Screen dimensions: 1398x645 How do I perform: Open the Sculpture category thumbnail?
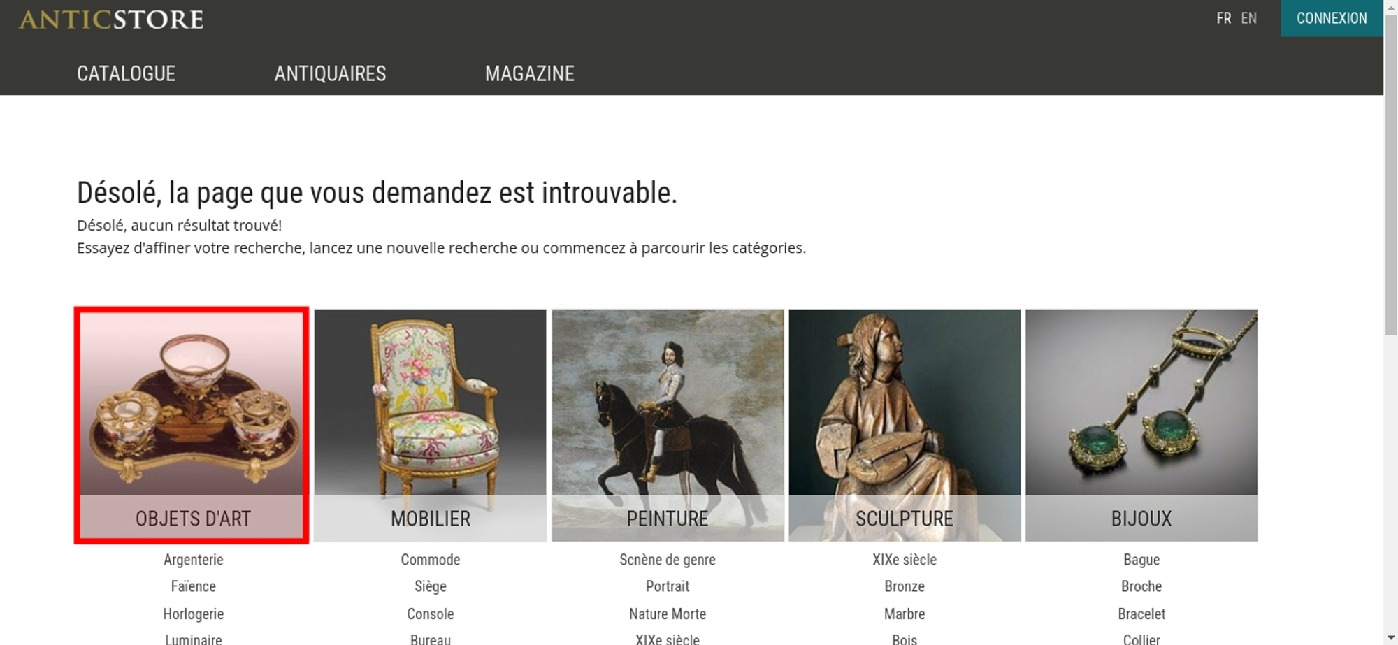(905, 425)
